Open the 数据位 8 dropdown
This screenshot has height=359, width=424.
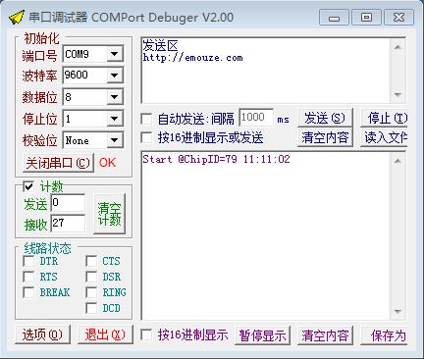(114, 97)
